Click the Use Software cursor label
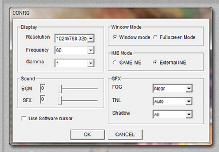The image size is (219, 152). pos(50,119)
